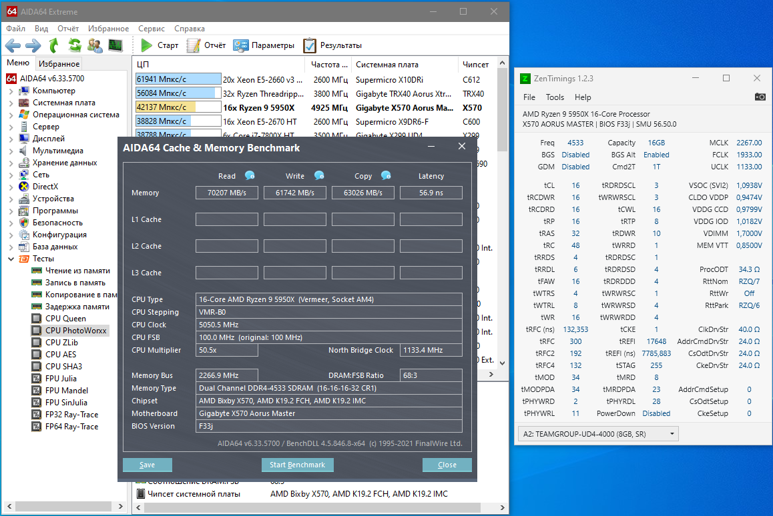Expand the Устройства tree node
This screenshot has height=516, width=773.
pyautogui.click(x=11, y=199)
